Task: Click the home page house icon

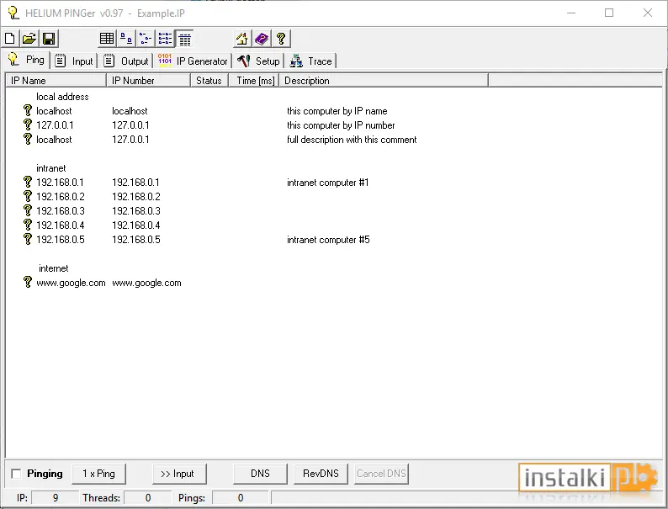Action: tap(242, 39)
